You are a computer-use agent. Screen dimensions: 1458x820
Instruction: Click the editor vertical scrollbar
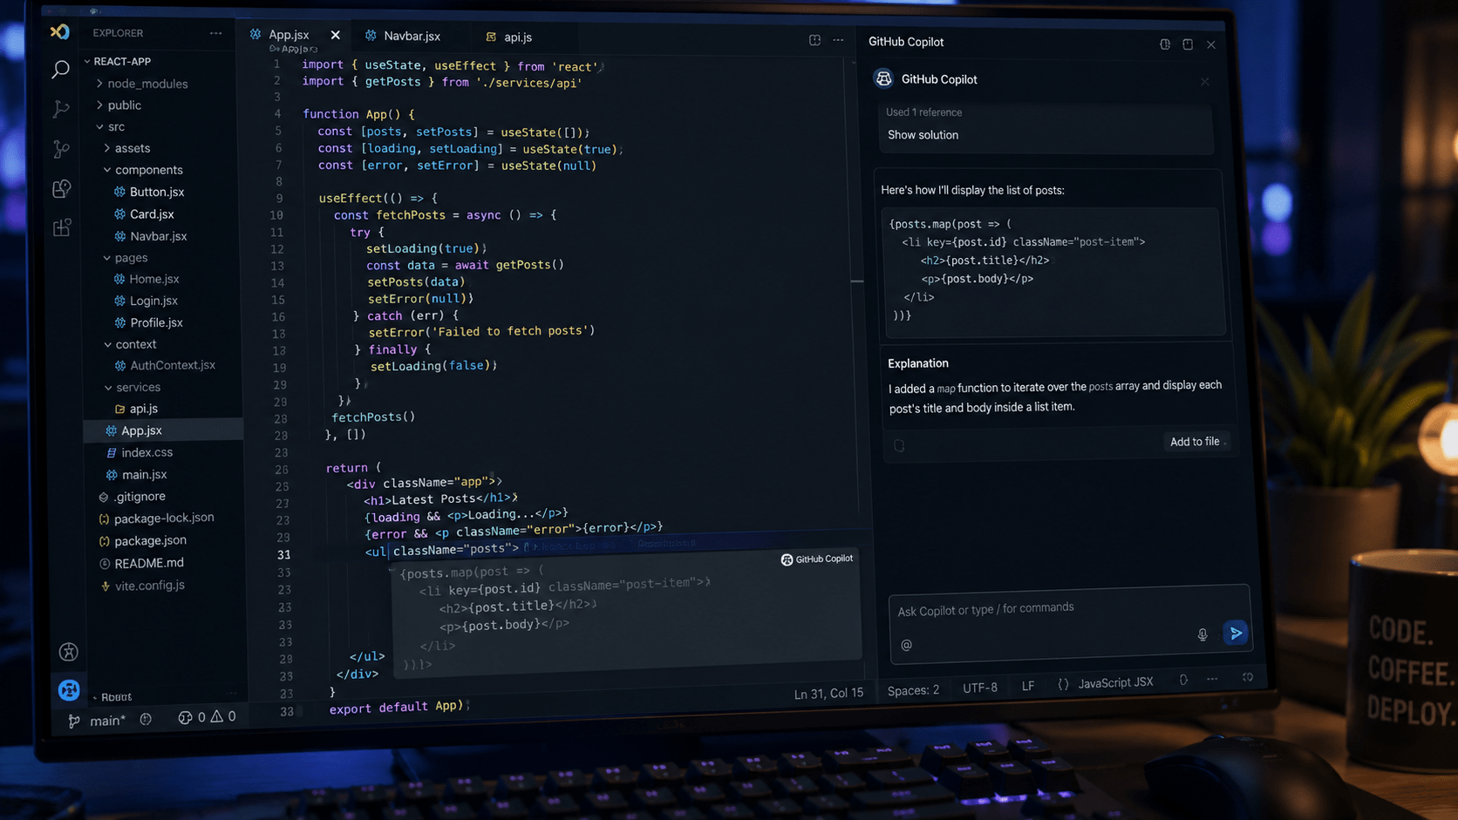[x=856, y=281]
